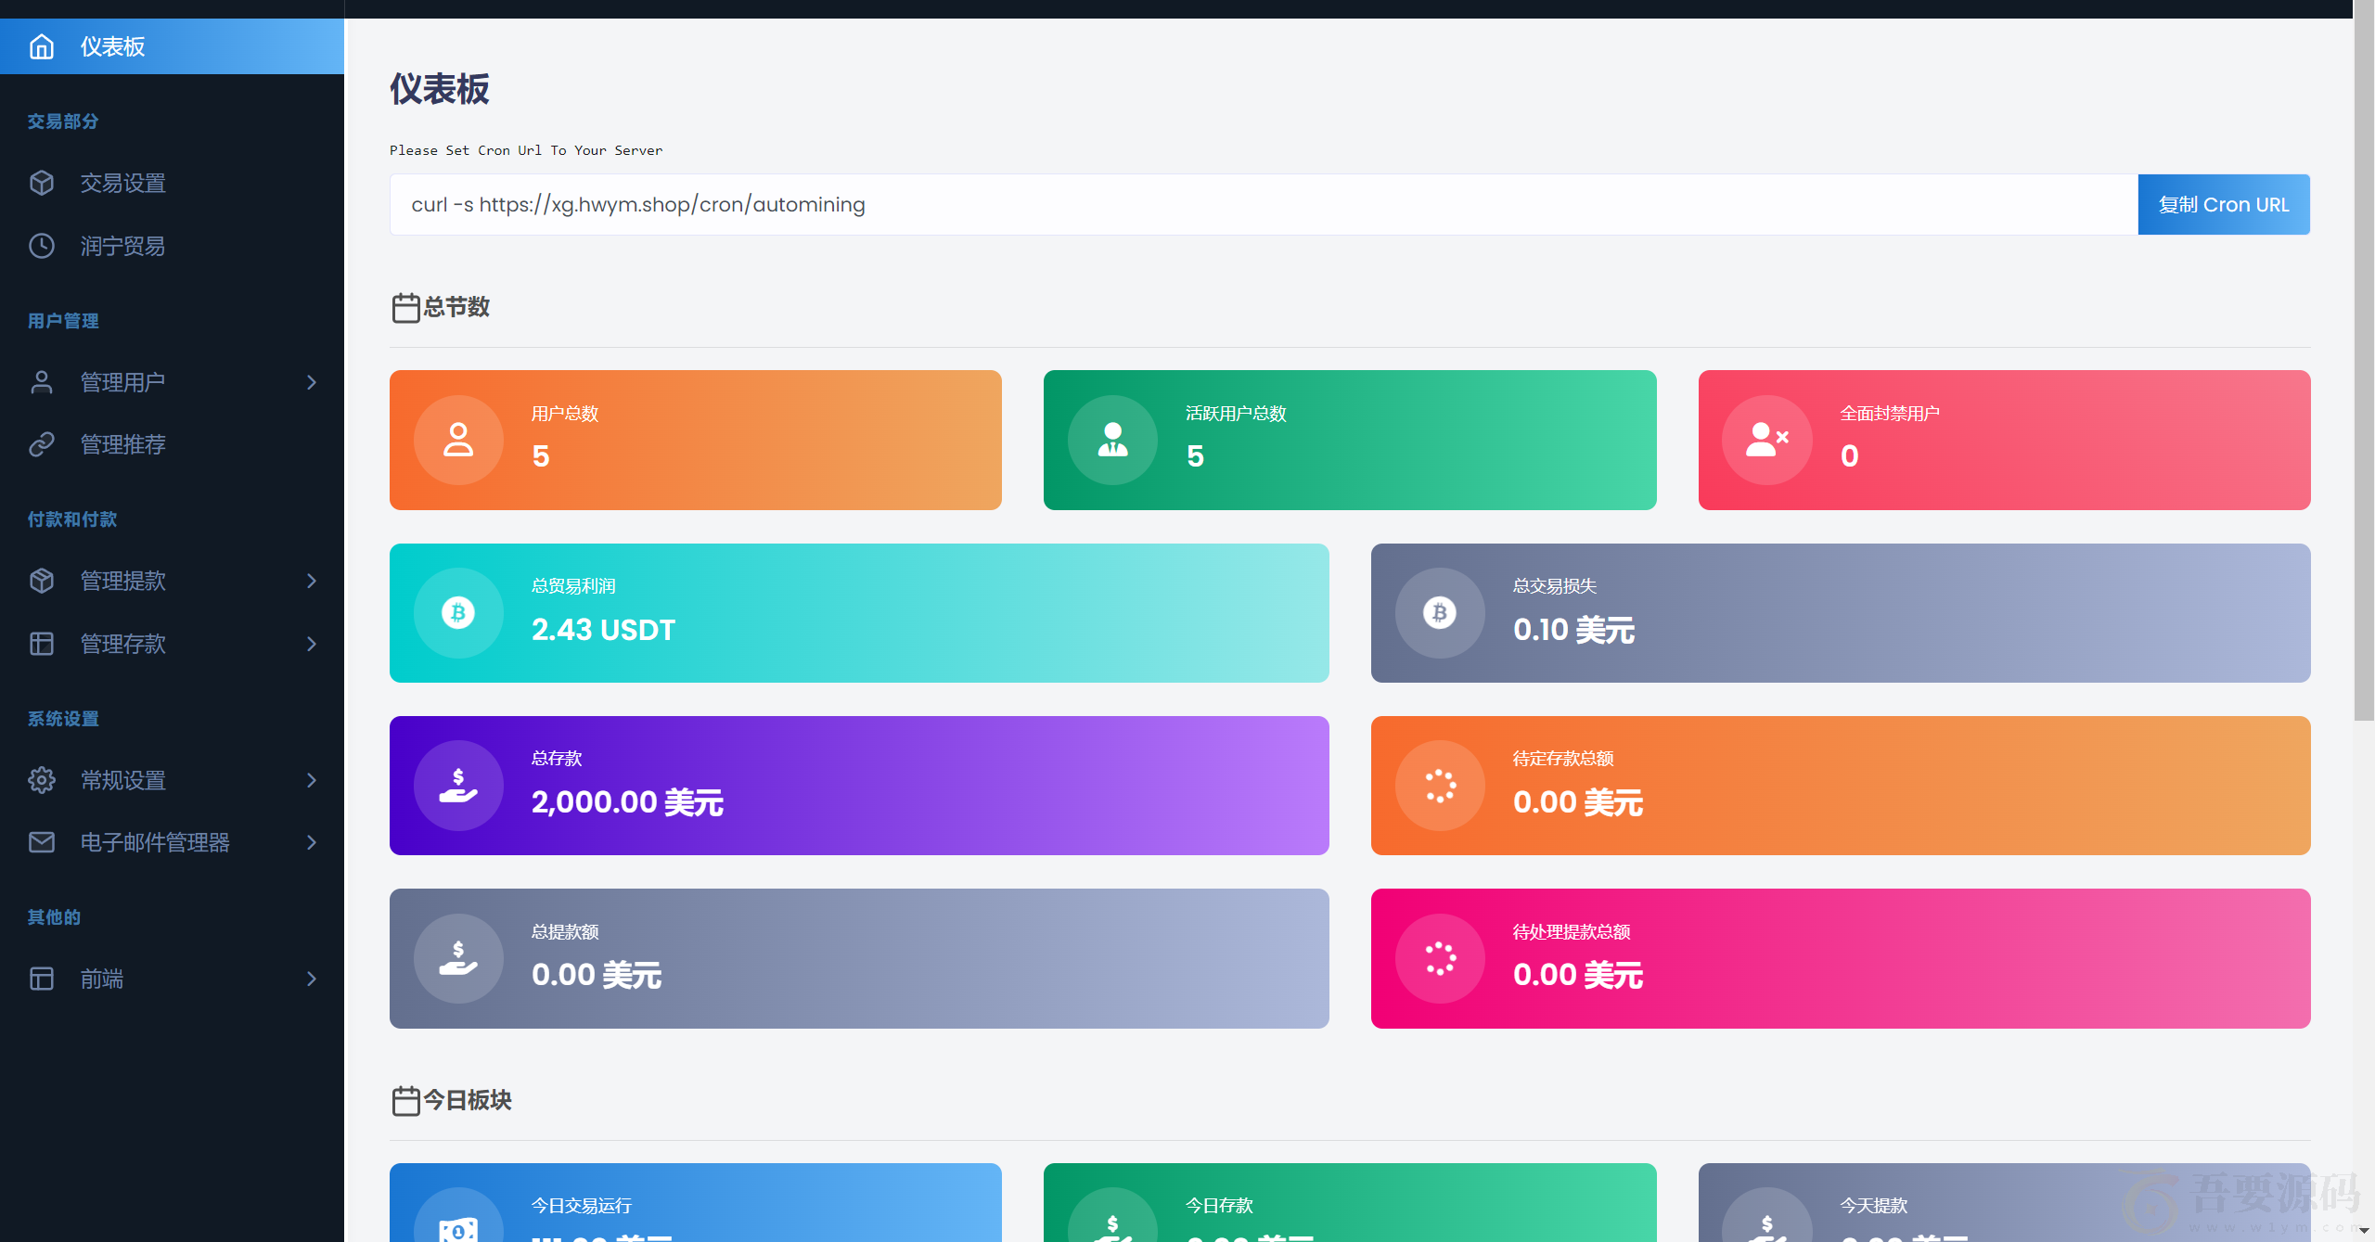Click the page vertical scrollbar thumb
Screen dimensions: 2375x1242
point(2364,362)
